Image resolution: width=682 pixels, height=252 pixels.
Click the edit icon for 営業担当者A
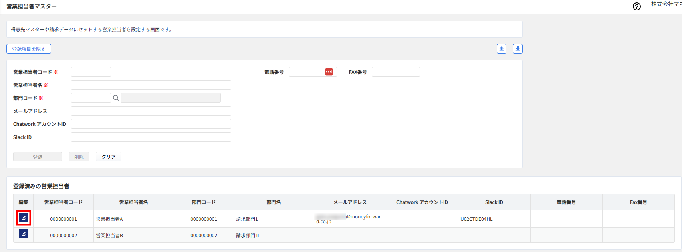pyautogui.click(x=24, y=218)
